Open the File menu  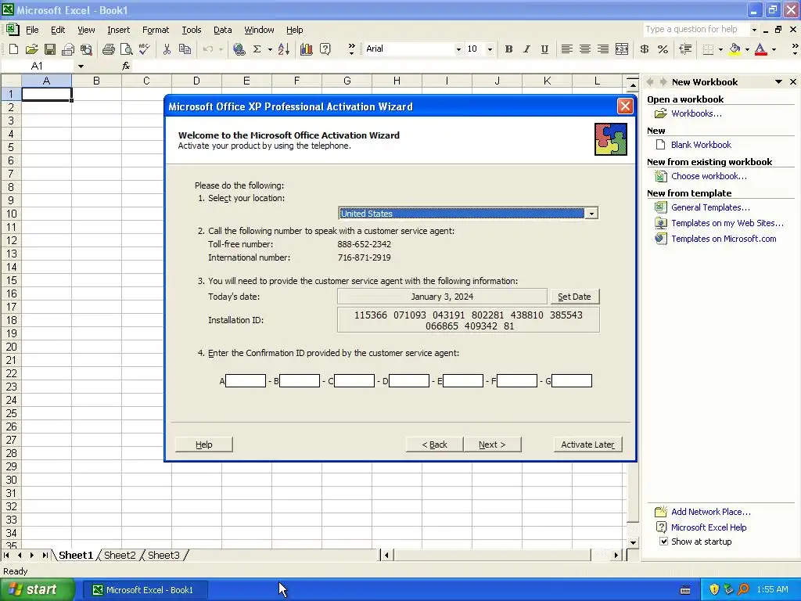pyautogui.click(x=32, y=30)
